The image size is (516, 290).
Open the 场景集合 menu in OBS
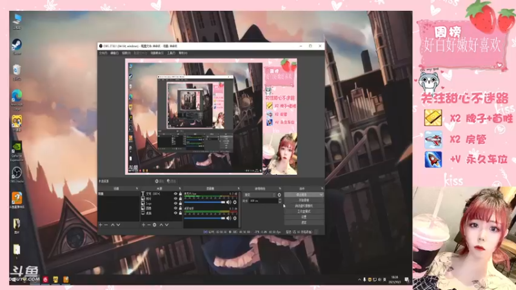coord(157,53)
